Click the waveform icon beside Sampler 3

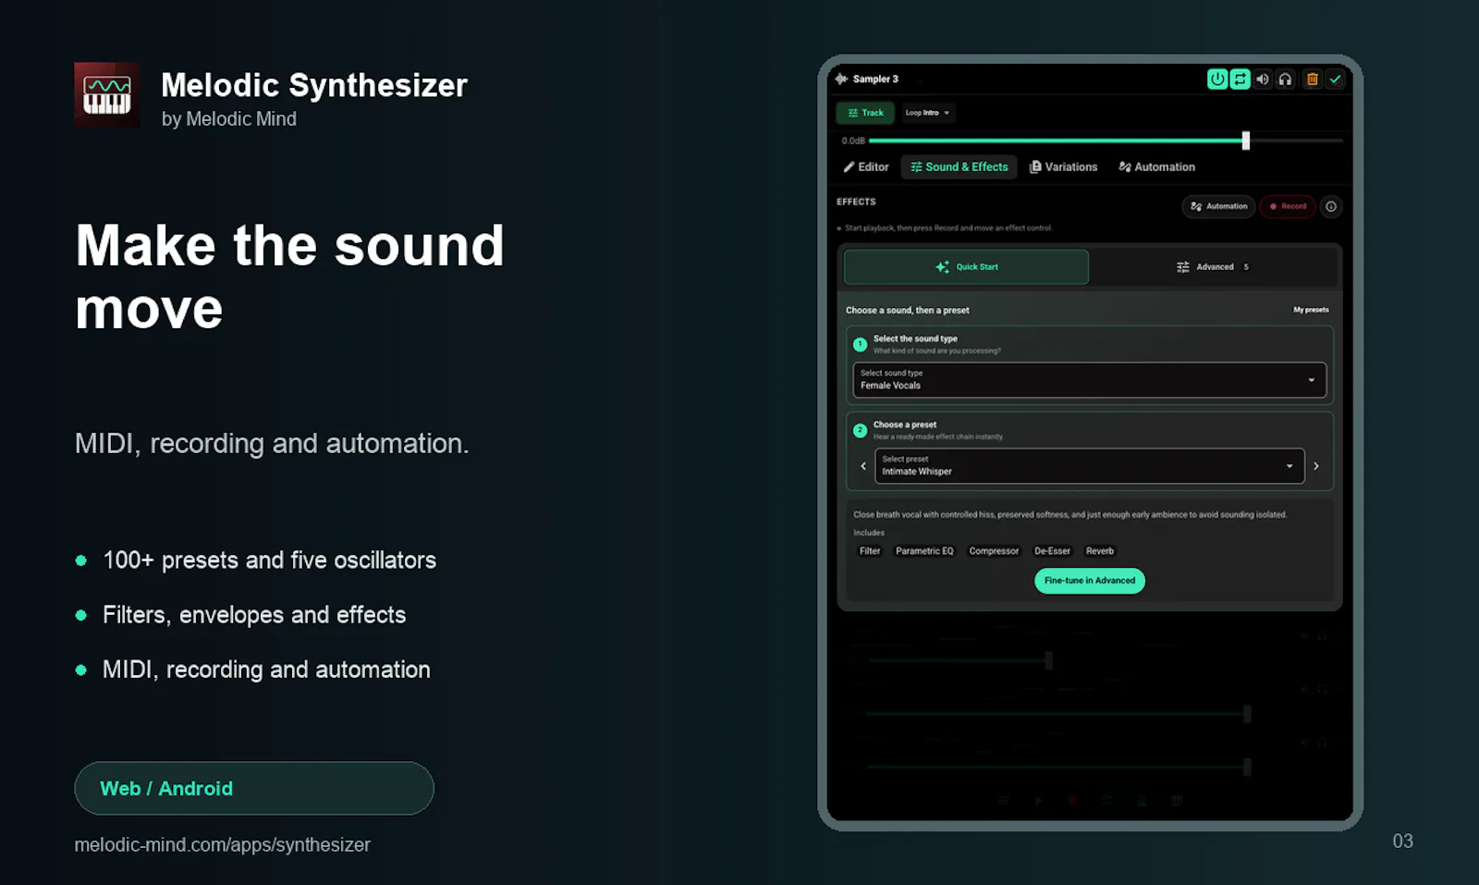841,79
